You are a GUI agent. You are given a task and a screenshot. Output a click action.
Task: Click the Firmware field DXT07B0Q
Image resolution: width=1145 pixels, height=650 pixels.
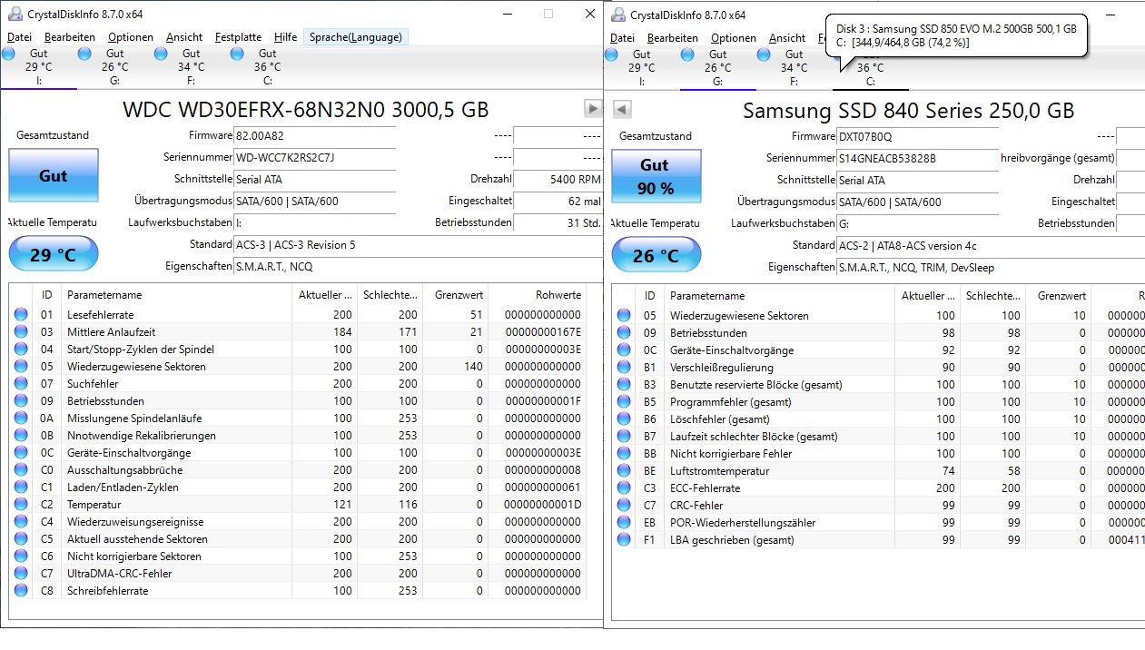917,136
